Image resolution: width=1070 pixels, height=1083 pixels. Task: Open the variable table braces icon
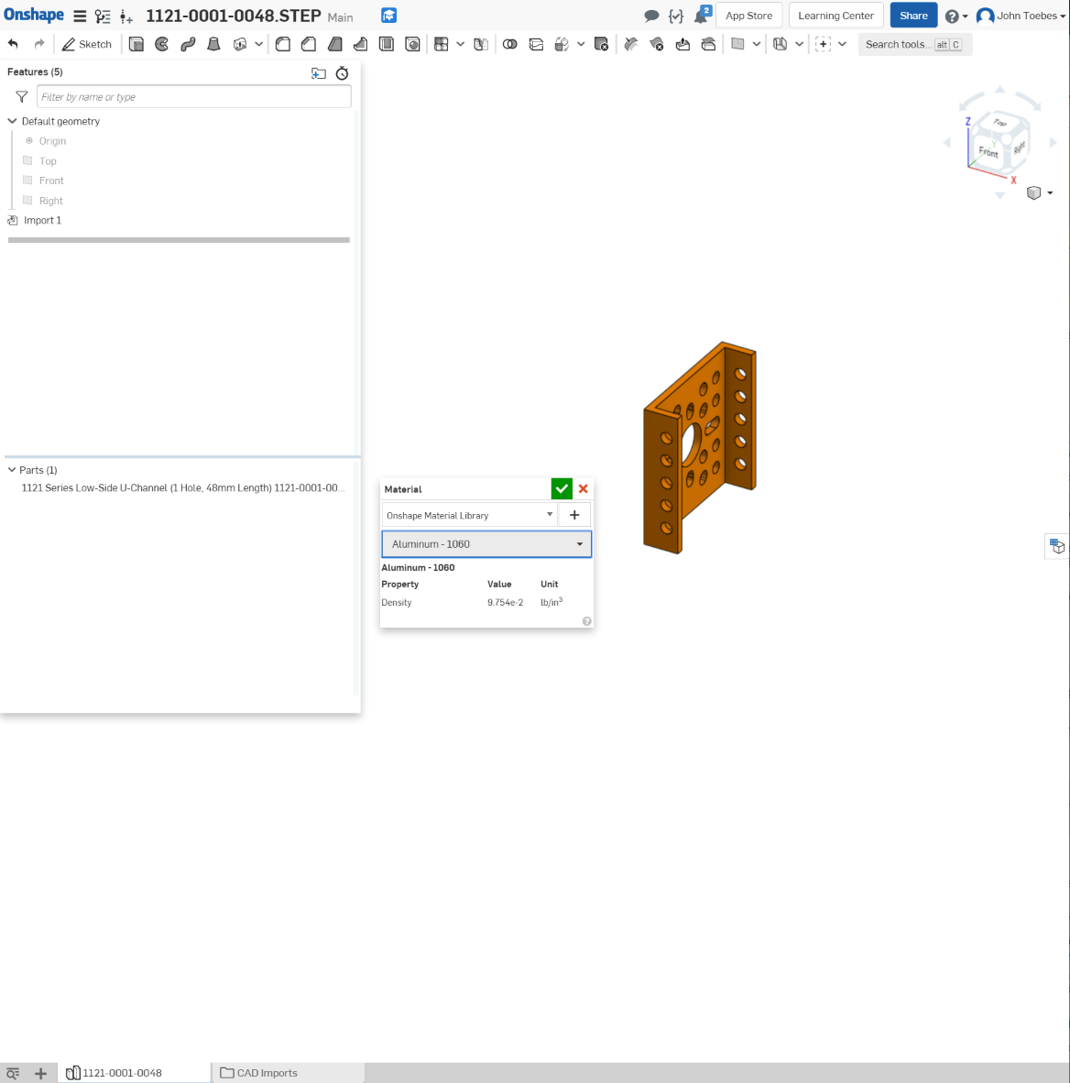click(676, 16)
